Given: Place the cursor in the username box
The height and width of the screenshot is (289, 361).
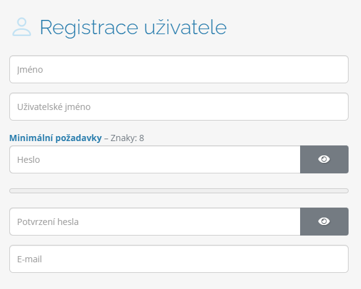Looking at the screenshot, I should click(x=179, y=107).
